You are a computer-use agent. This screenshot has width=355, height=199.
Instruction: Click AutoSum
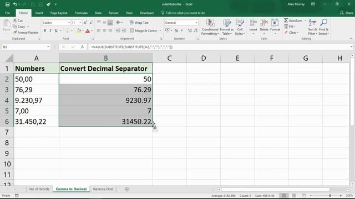tap(293, 20)
